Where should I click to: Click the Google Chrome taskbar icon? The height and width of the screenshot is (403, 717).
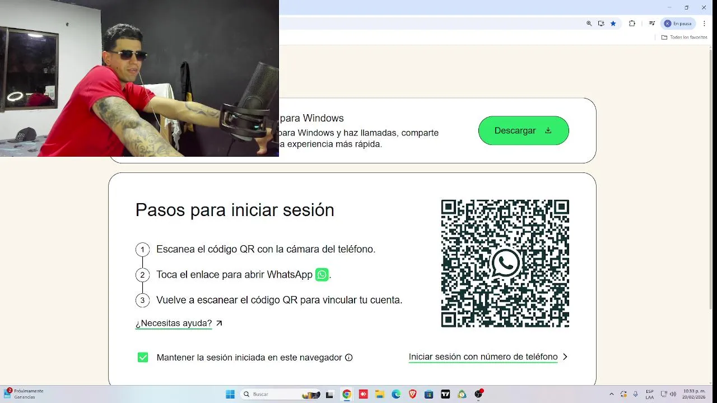(347, 394)
